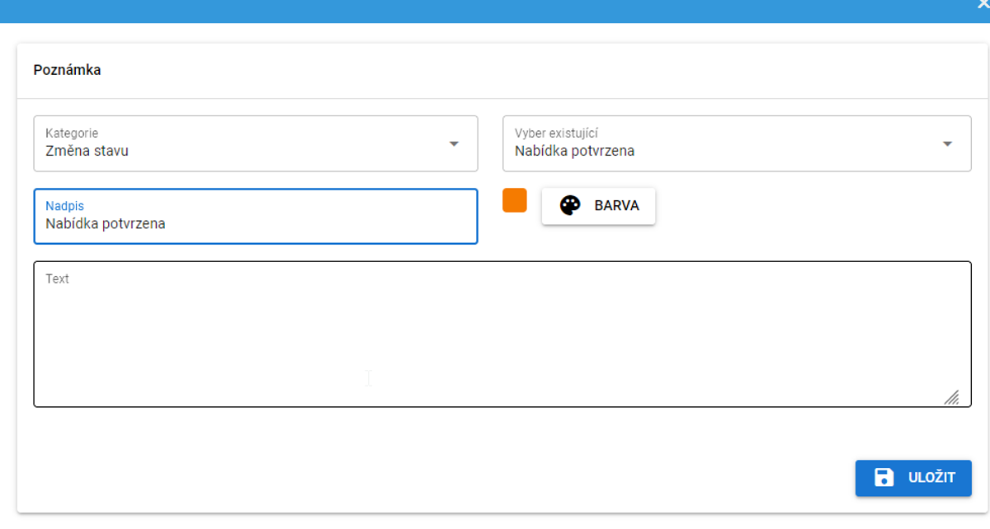This screenshot has height=529, width=990.
Task: Click the Text placeholder label
Action: (58, 279)
